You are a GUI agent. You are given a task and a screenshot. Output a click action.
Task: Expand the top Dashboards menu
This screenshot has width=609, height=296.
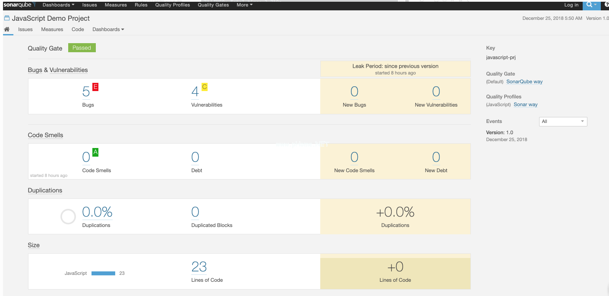pyautogui.click(x=58, y=5)
